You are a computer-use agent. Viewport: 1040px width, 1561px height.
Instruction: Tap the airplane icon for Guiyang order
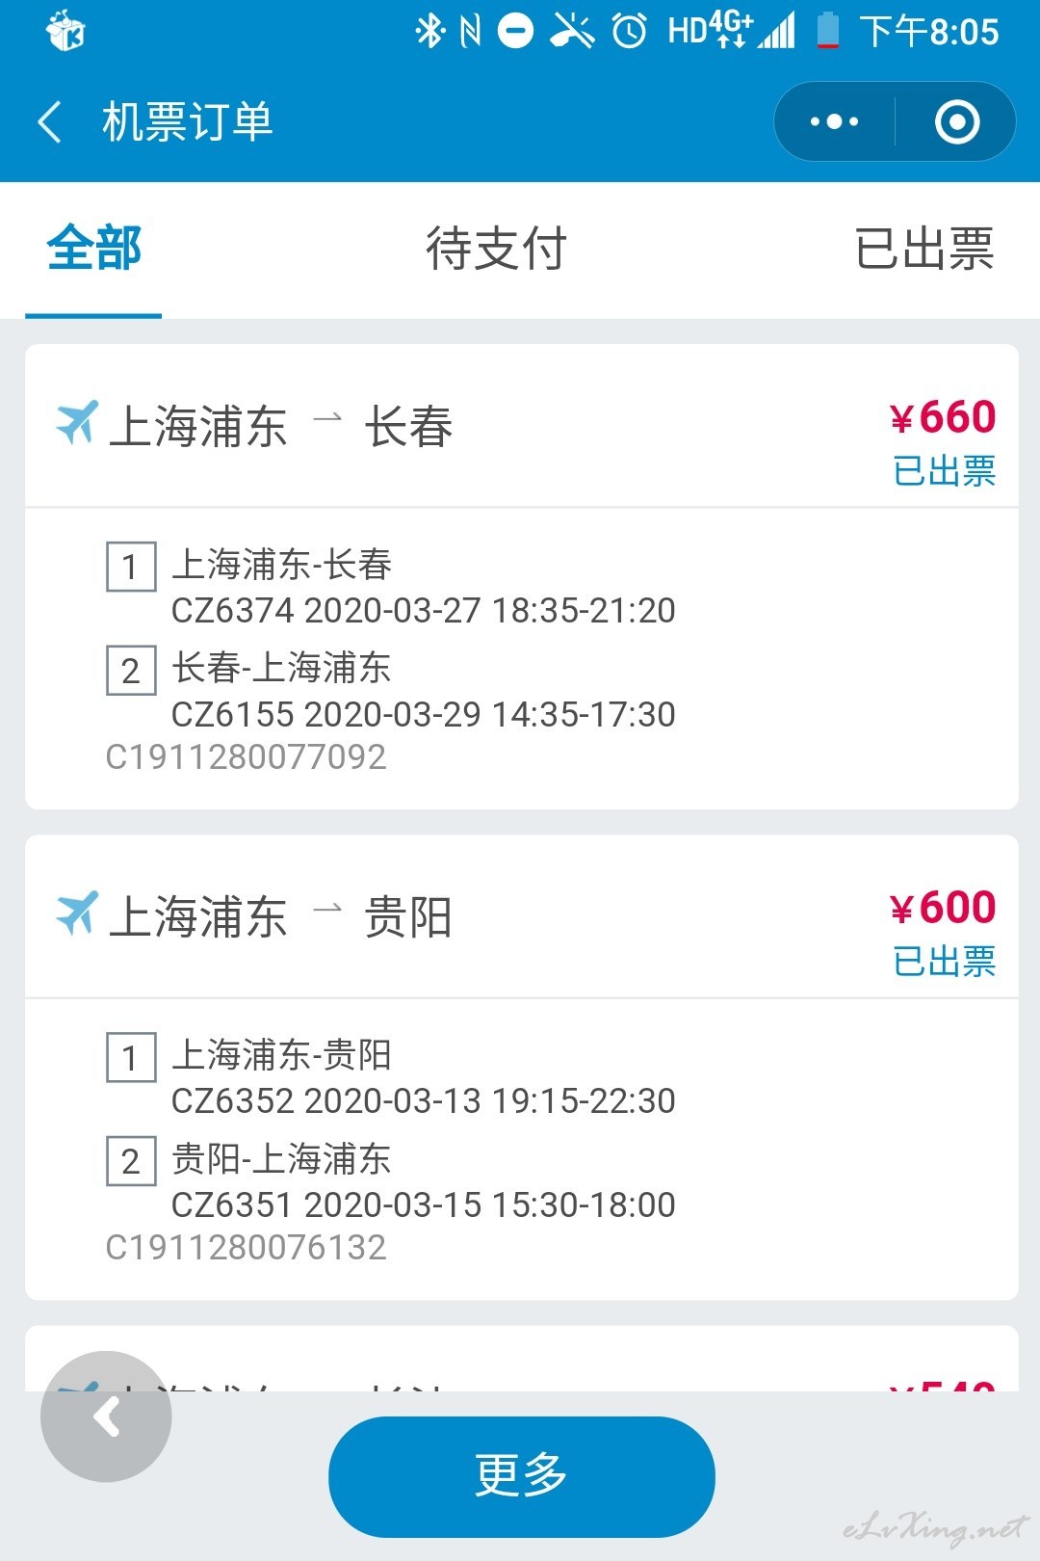(x=77, y=913)
